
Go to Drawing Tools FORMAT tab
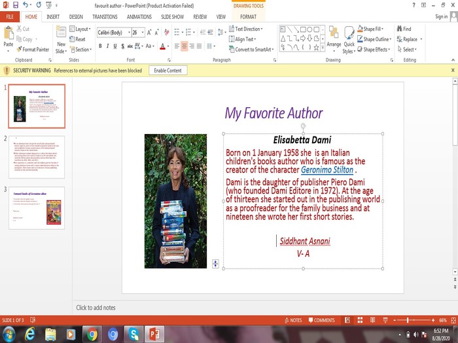pos(248,16)
